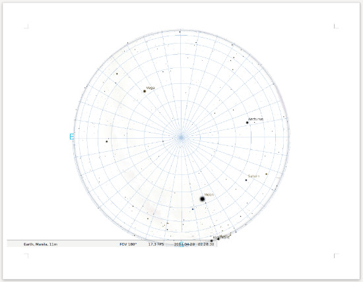Click the East cardinal point marker E

pyautogui.click(x=72, y=137)
